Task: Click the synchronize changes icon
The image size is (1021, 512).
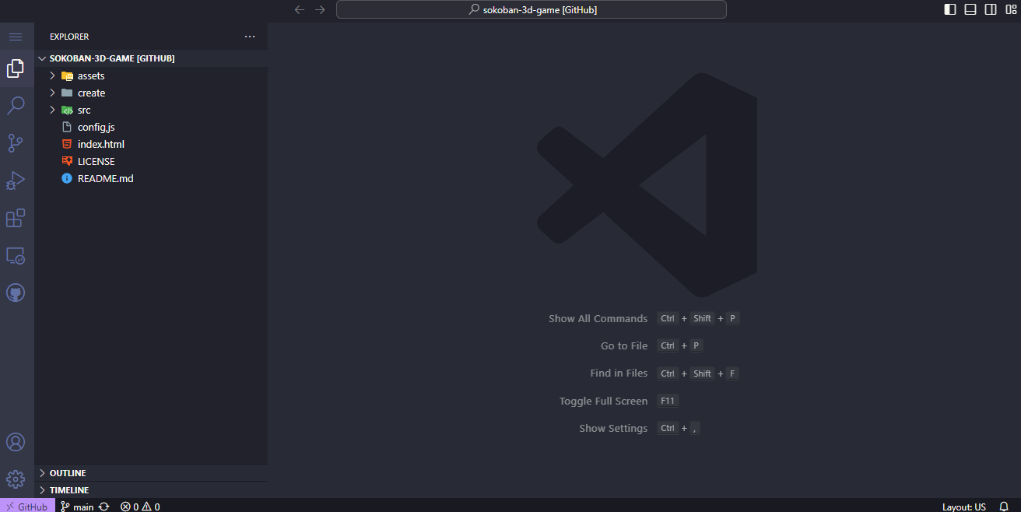Action: 104,507
